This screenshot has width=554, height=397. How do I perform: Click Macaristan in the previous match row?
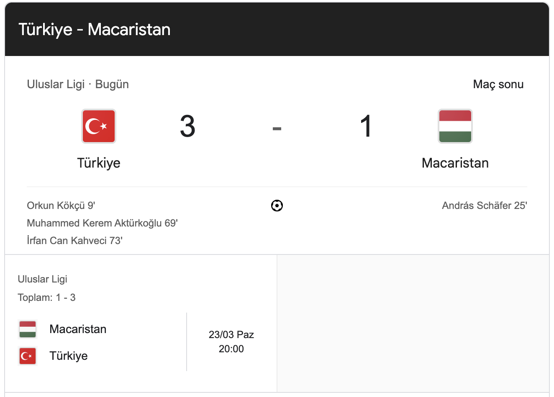[x=78, y=329]
